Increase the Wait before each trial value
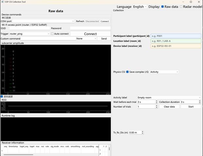The height and width of the screenshot is (156, 203). point(157,101)
